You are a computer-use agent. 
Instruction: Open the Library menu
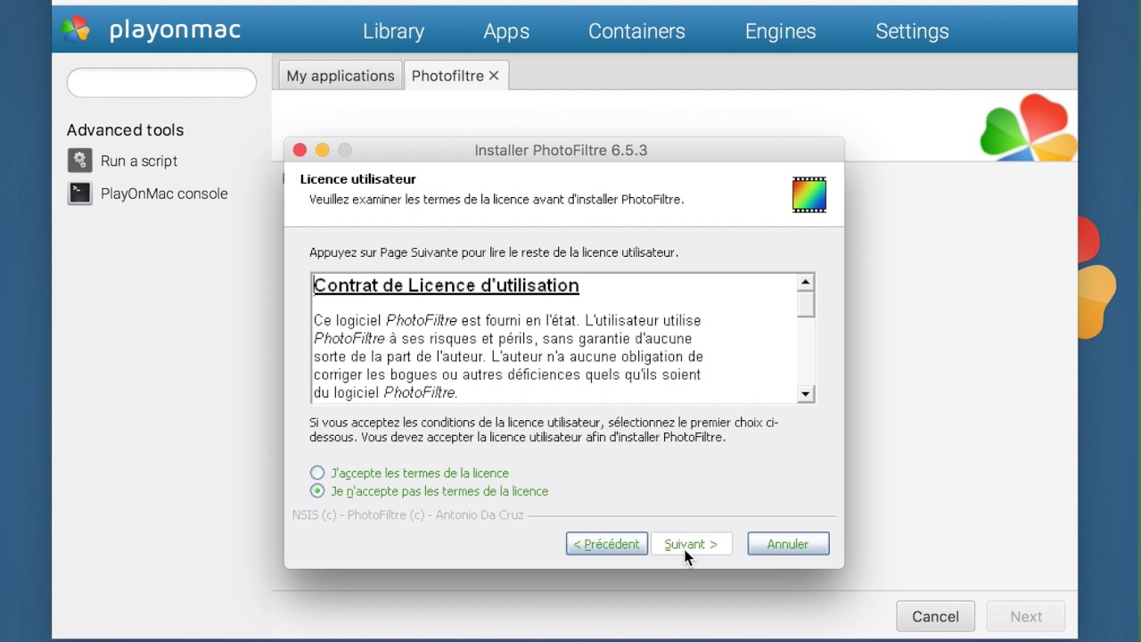[393, 31]
